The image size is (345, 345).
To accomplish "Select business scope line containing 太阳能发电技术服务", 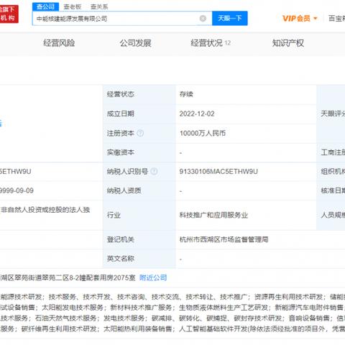I will coord(172,308).
